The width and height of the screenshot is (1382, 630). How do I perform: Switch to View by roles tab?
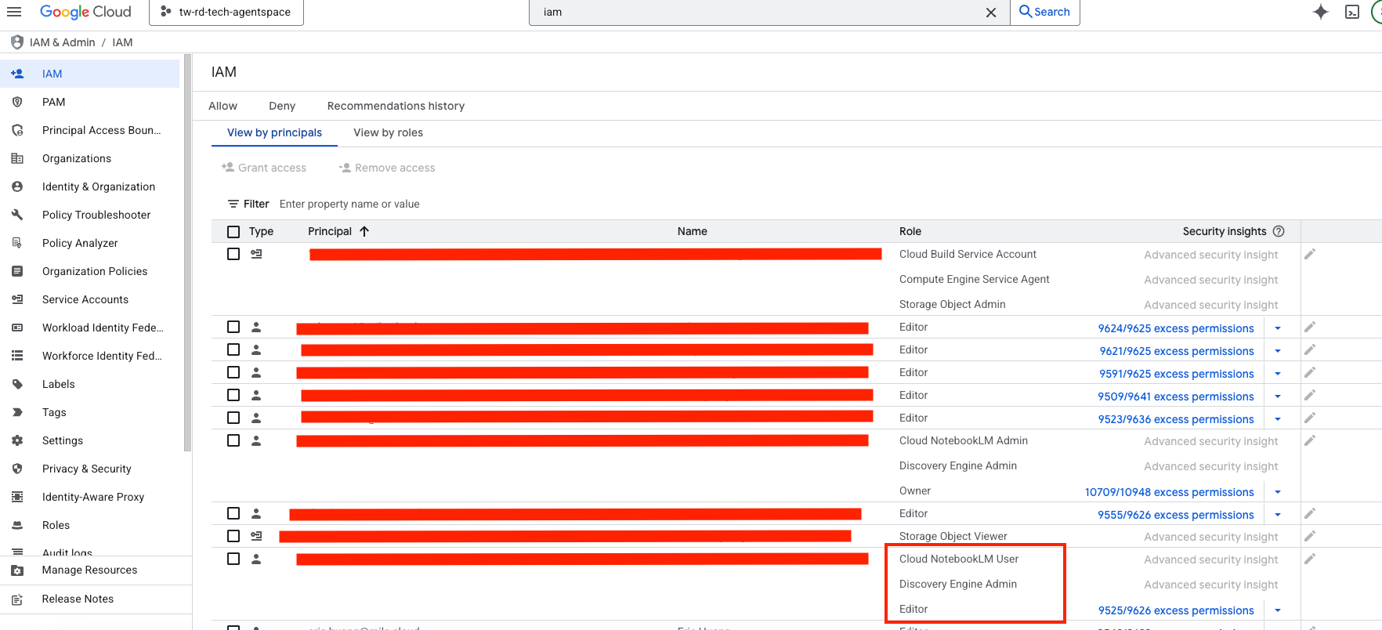click(388, 132)
